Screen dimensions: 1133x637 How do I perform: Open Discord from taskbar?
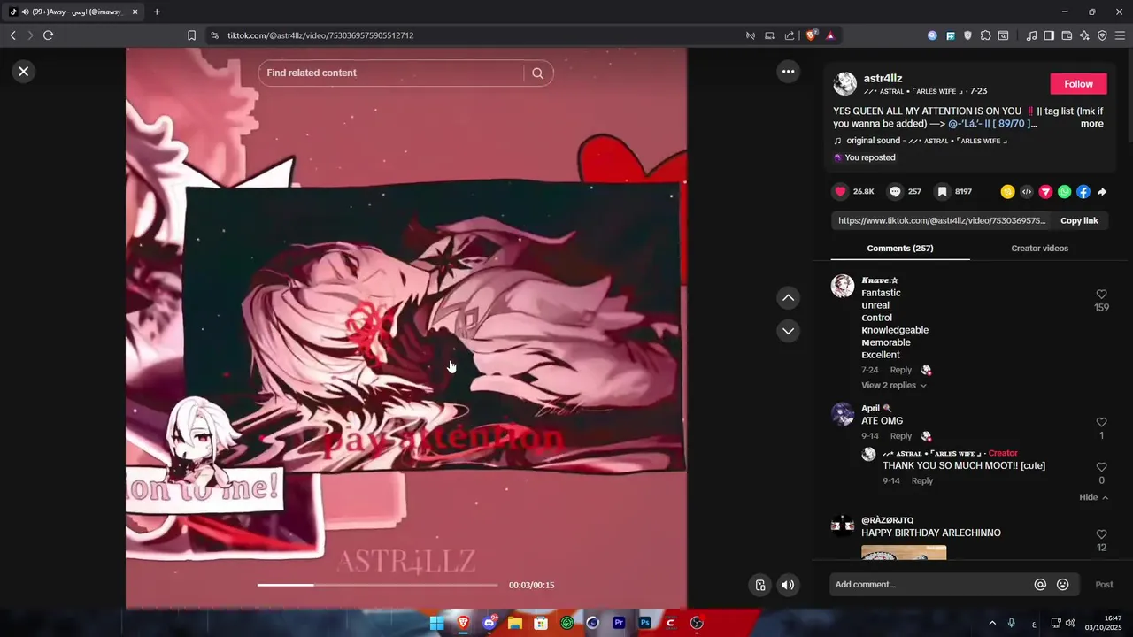489,623
